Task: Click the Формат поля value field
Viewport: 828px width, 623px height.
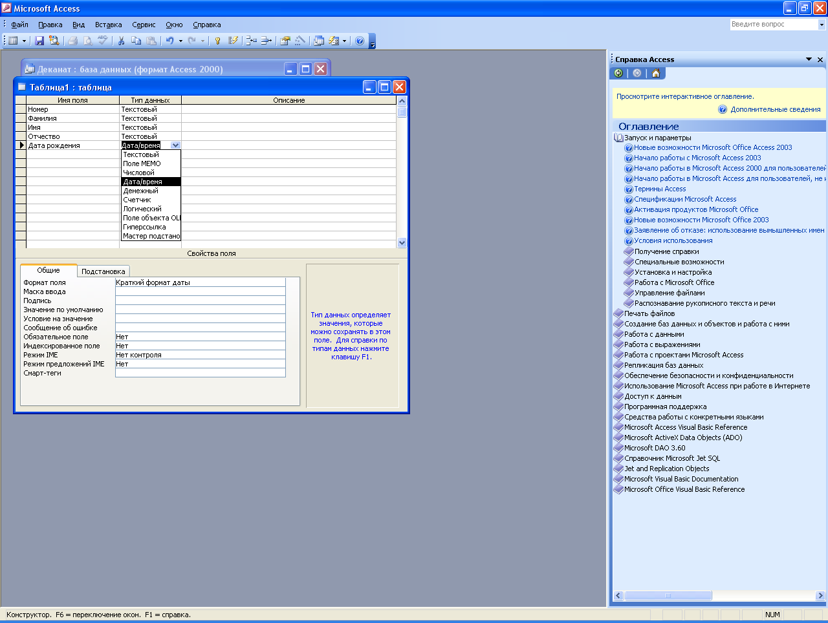Action: (x=200, y=282)
